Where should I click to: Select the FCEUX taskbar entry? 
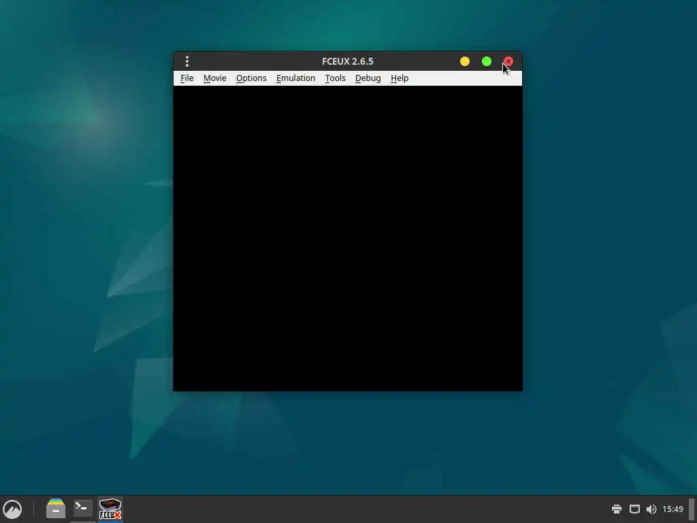[x=110, y=509]
